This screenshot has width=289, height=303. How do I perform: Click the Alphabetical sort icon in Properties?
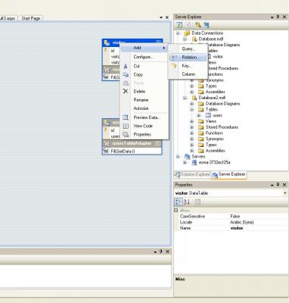(x=187, y=201)
